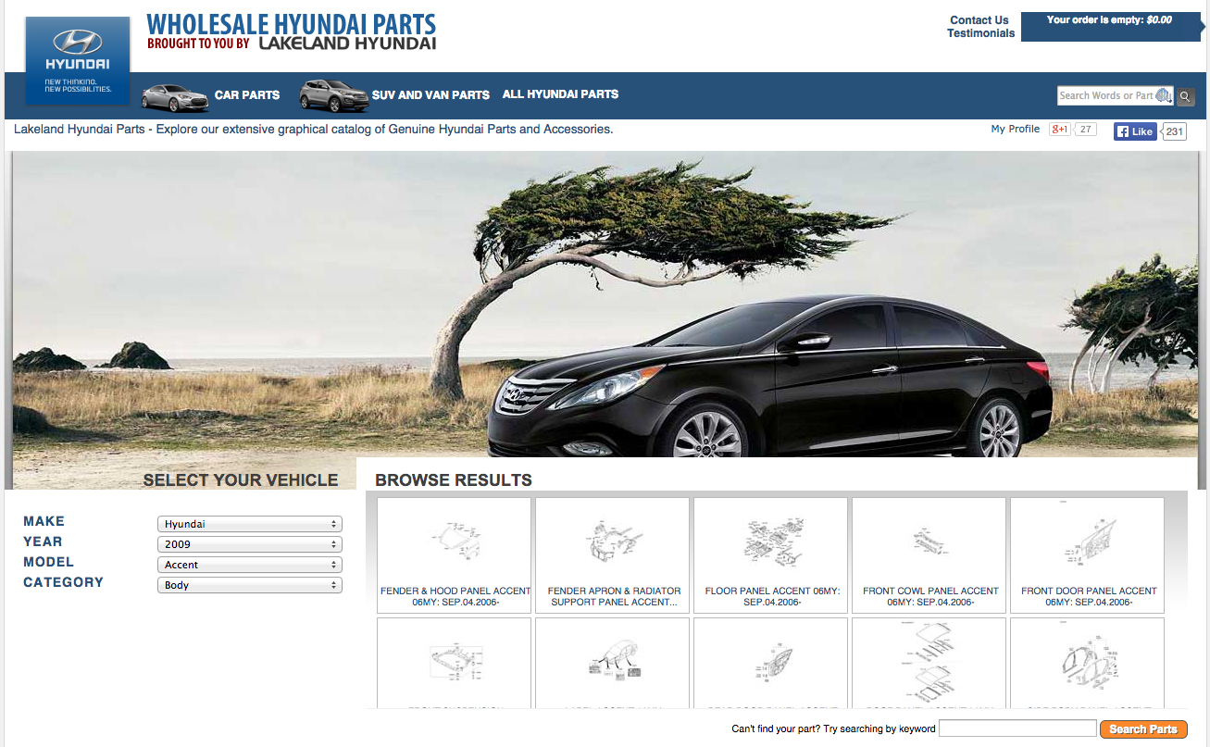
Task: Click the car image beside Car Parts
Action: (x=174, y=95)
